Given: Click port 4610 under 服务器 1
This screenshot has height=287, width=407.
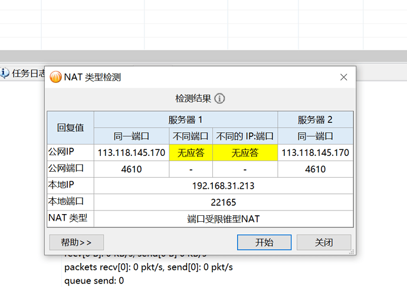Looking at the screenshot, I should [x=132, y=169].
